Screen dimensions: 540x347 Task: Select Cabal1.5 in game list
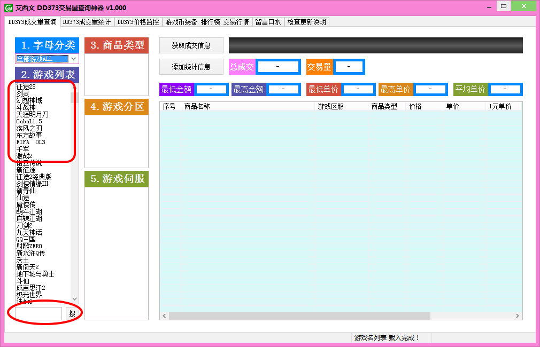click(29, 121)
